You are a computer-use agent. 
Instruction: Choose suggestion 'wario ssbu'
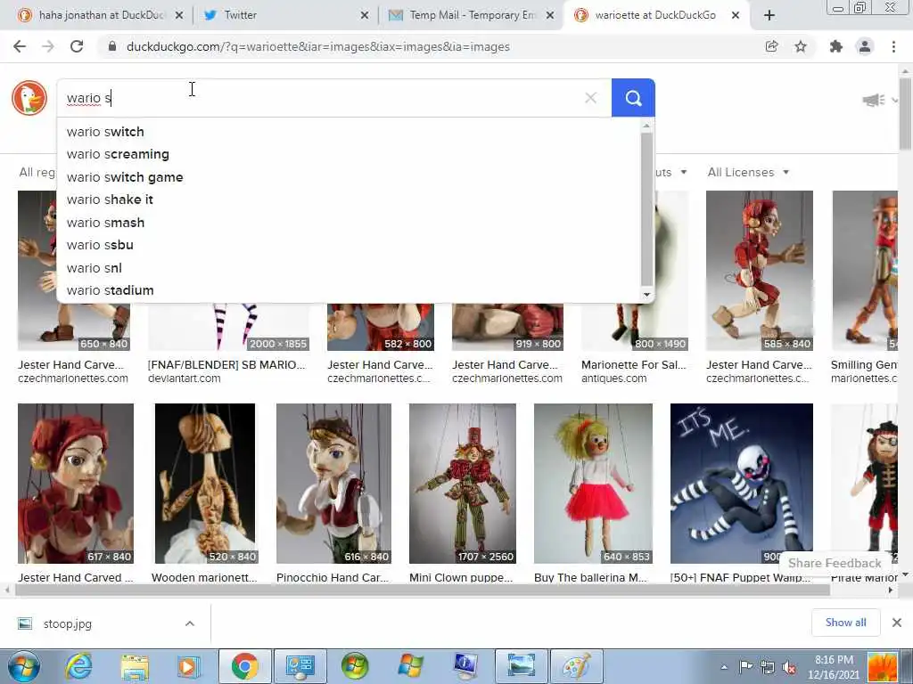point(350,245)
